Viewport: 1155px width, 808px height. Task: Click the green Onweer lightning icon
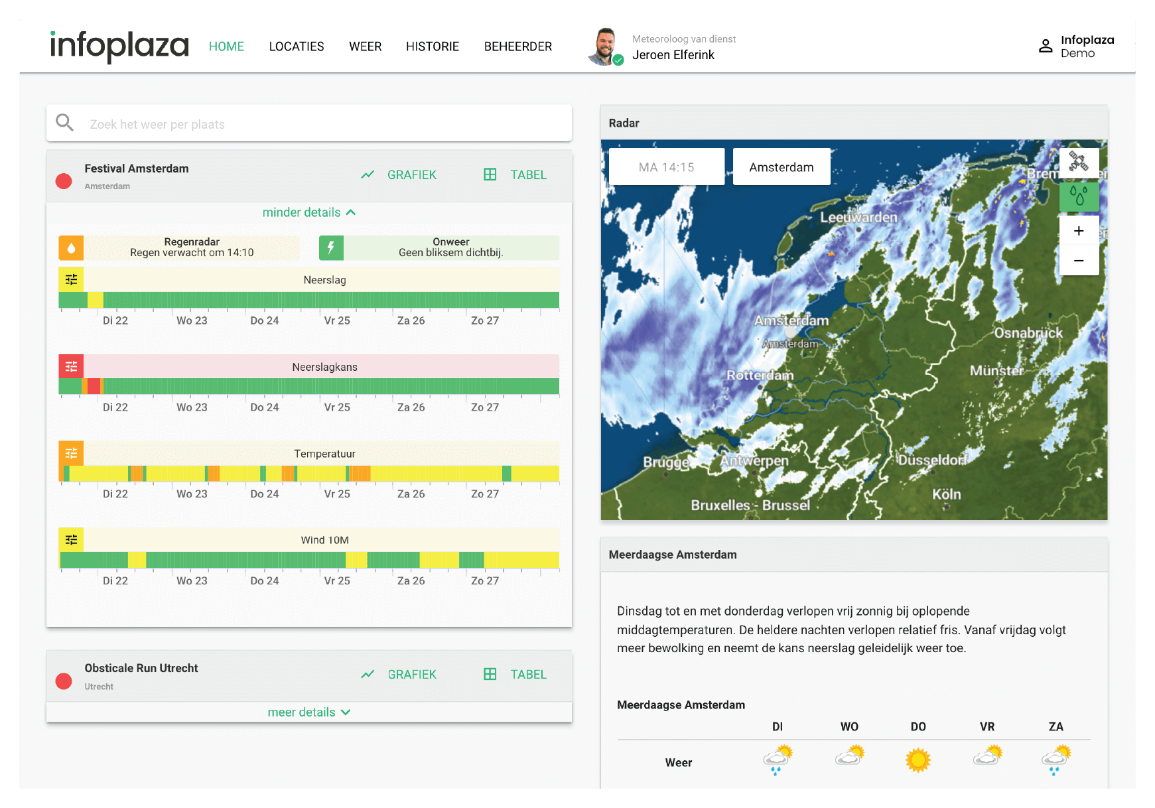click(x=331, y=248)
